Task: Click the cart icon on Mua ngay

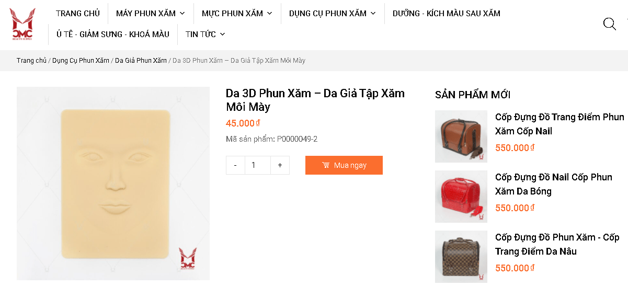Action: tap(326, 165)
